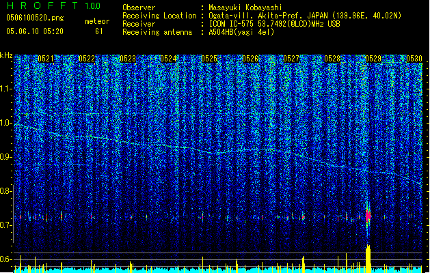430x273 pixels.
Task: Click the 1.1 frequency axis label
Action: click(5, 89)
